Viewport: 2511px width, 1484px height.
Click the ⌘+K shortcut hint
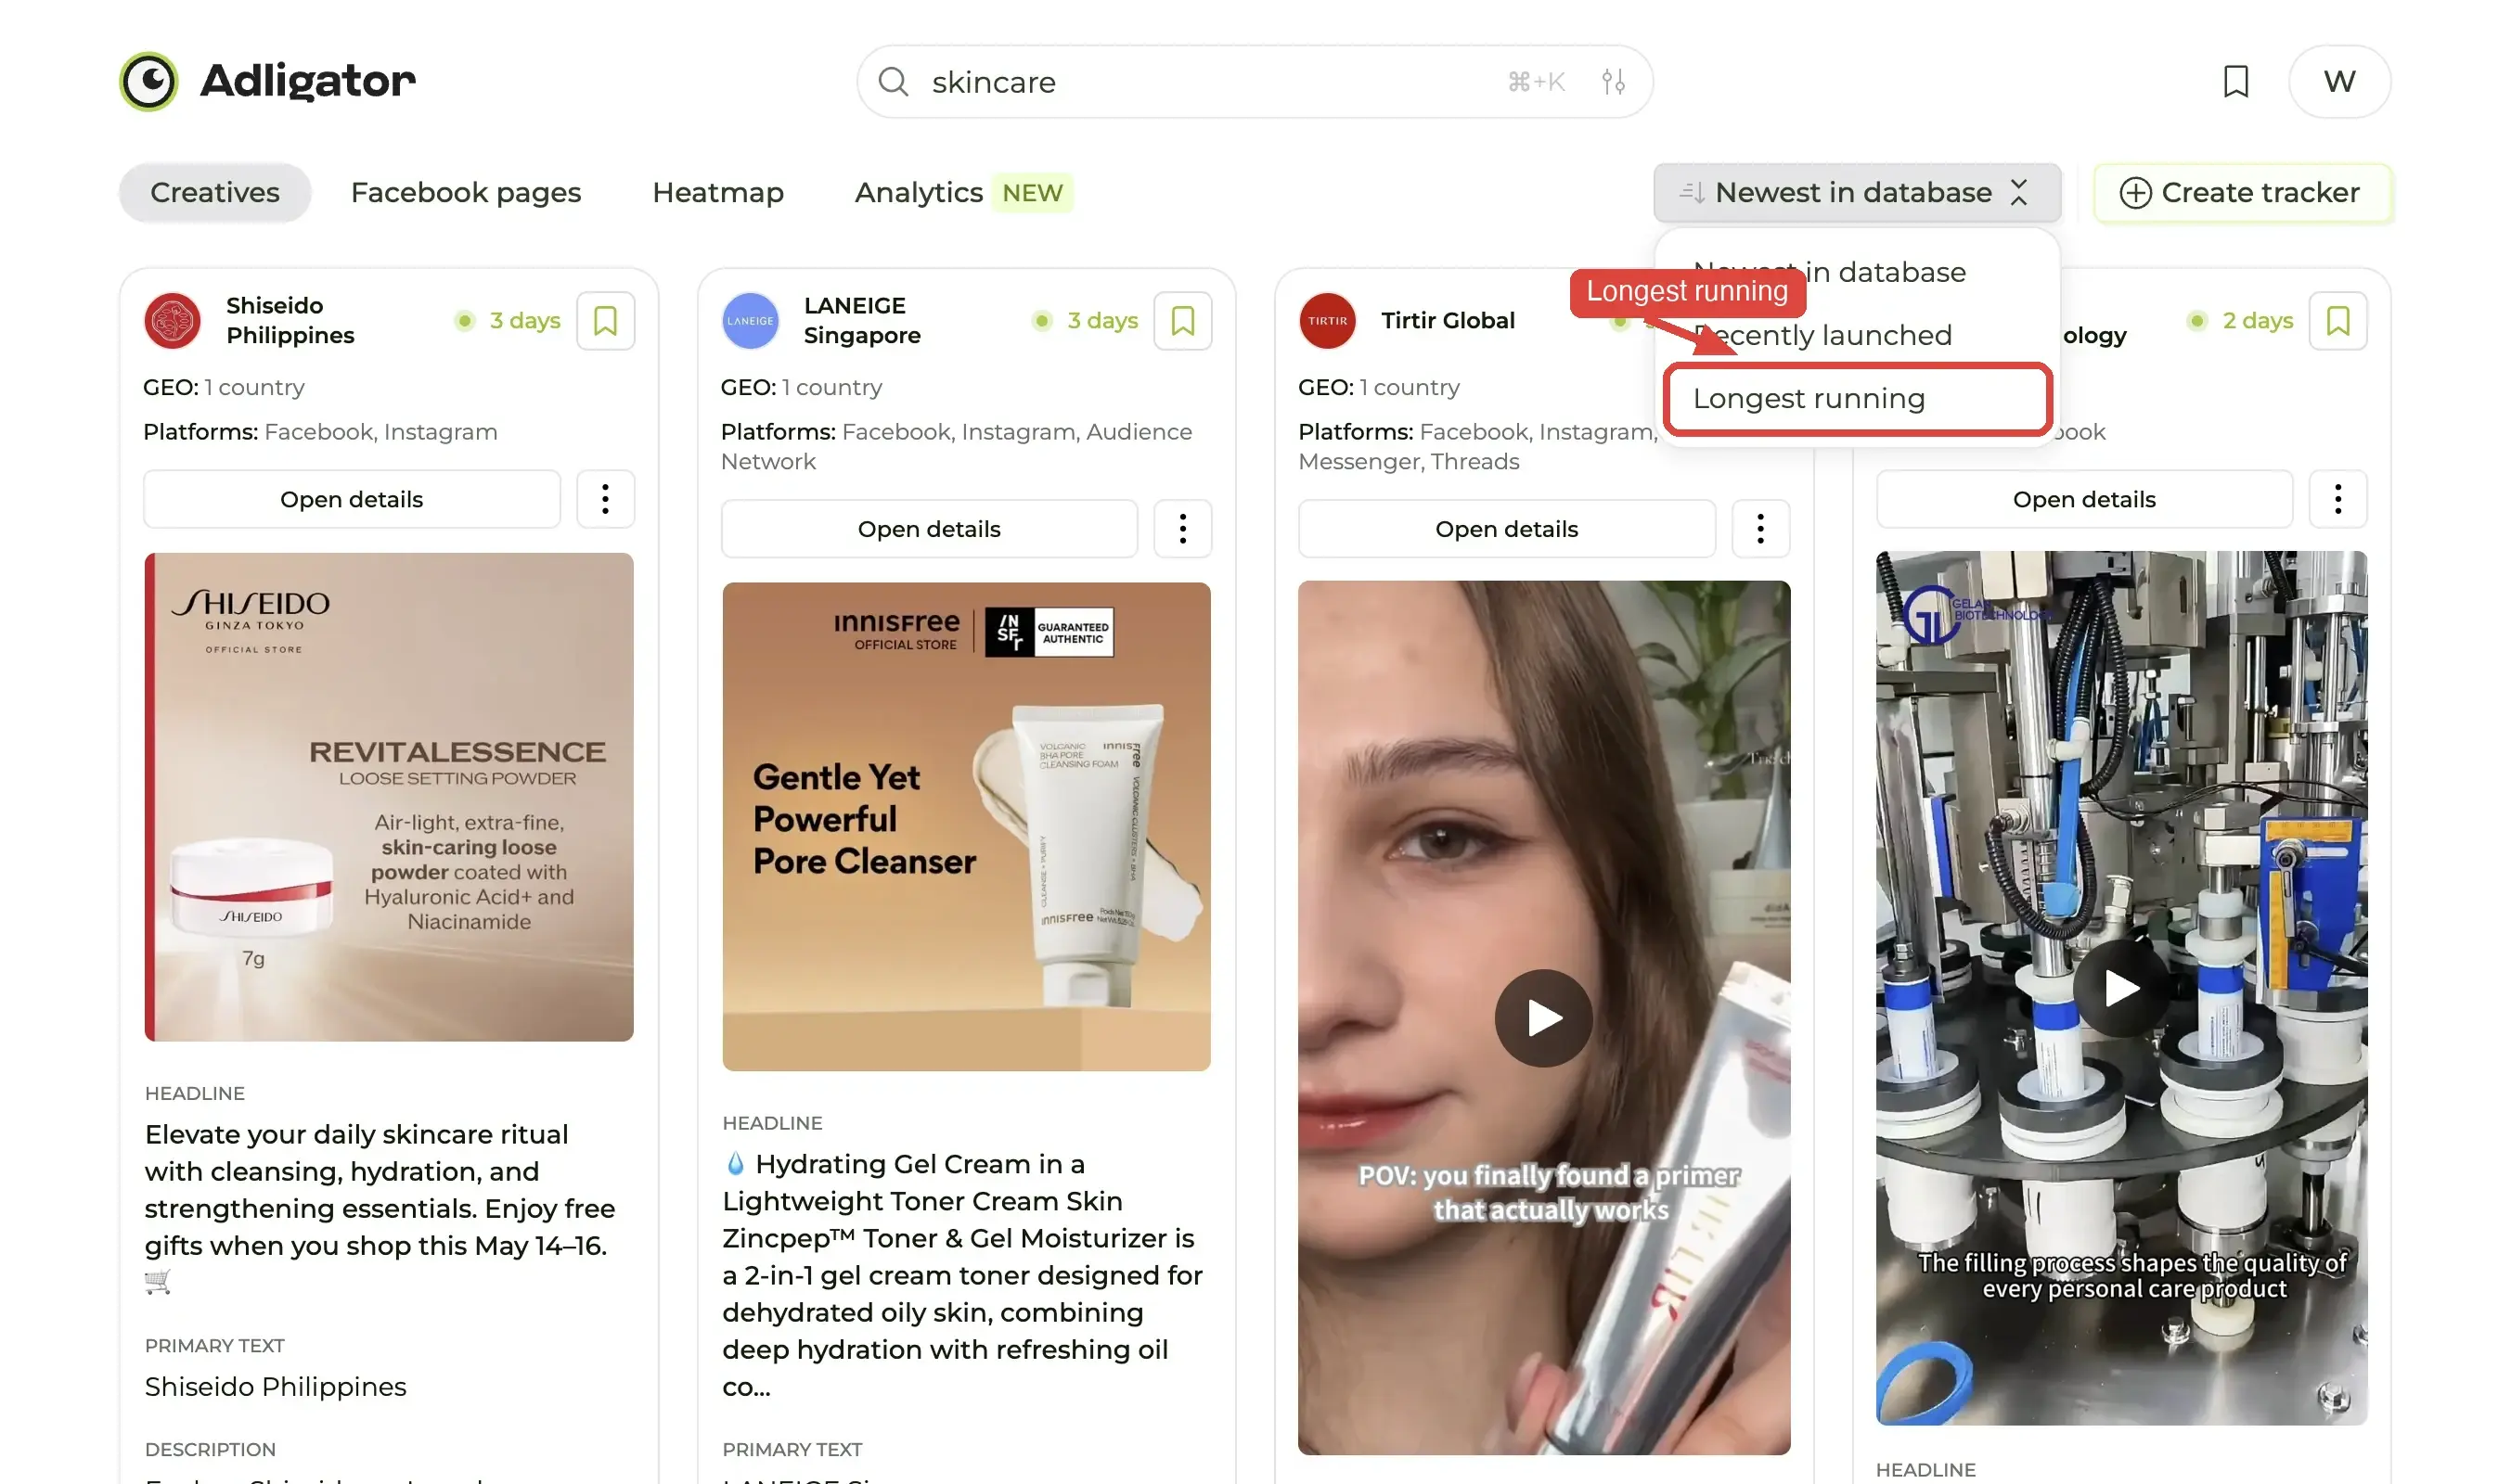click(x=1536, y=82)
